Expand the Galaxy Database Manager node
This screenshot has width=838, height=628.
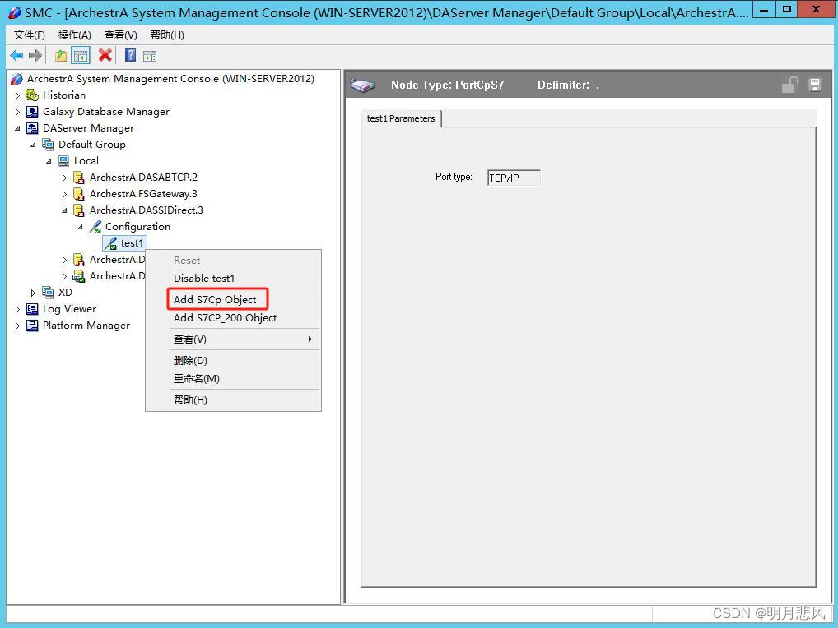pyautogui.click(x=17, y=112)
